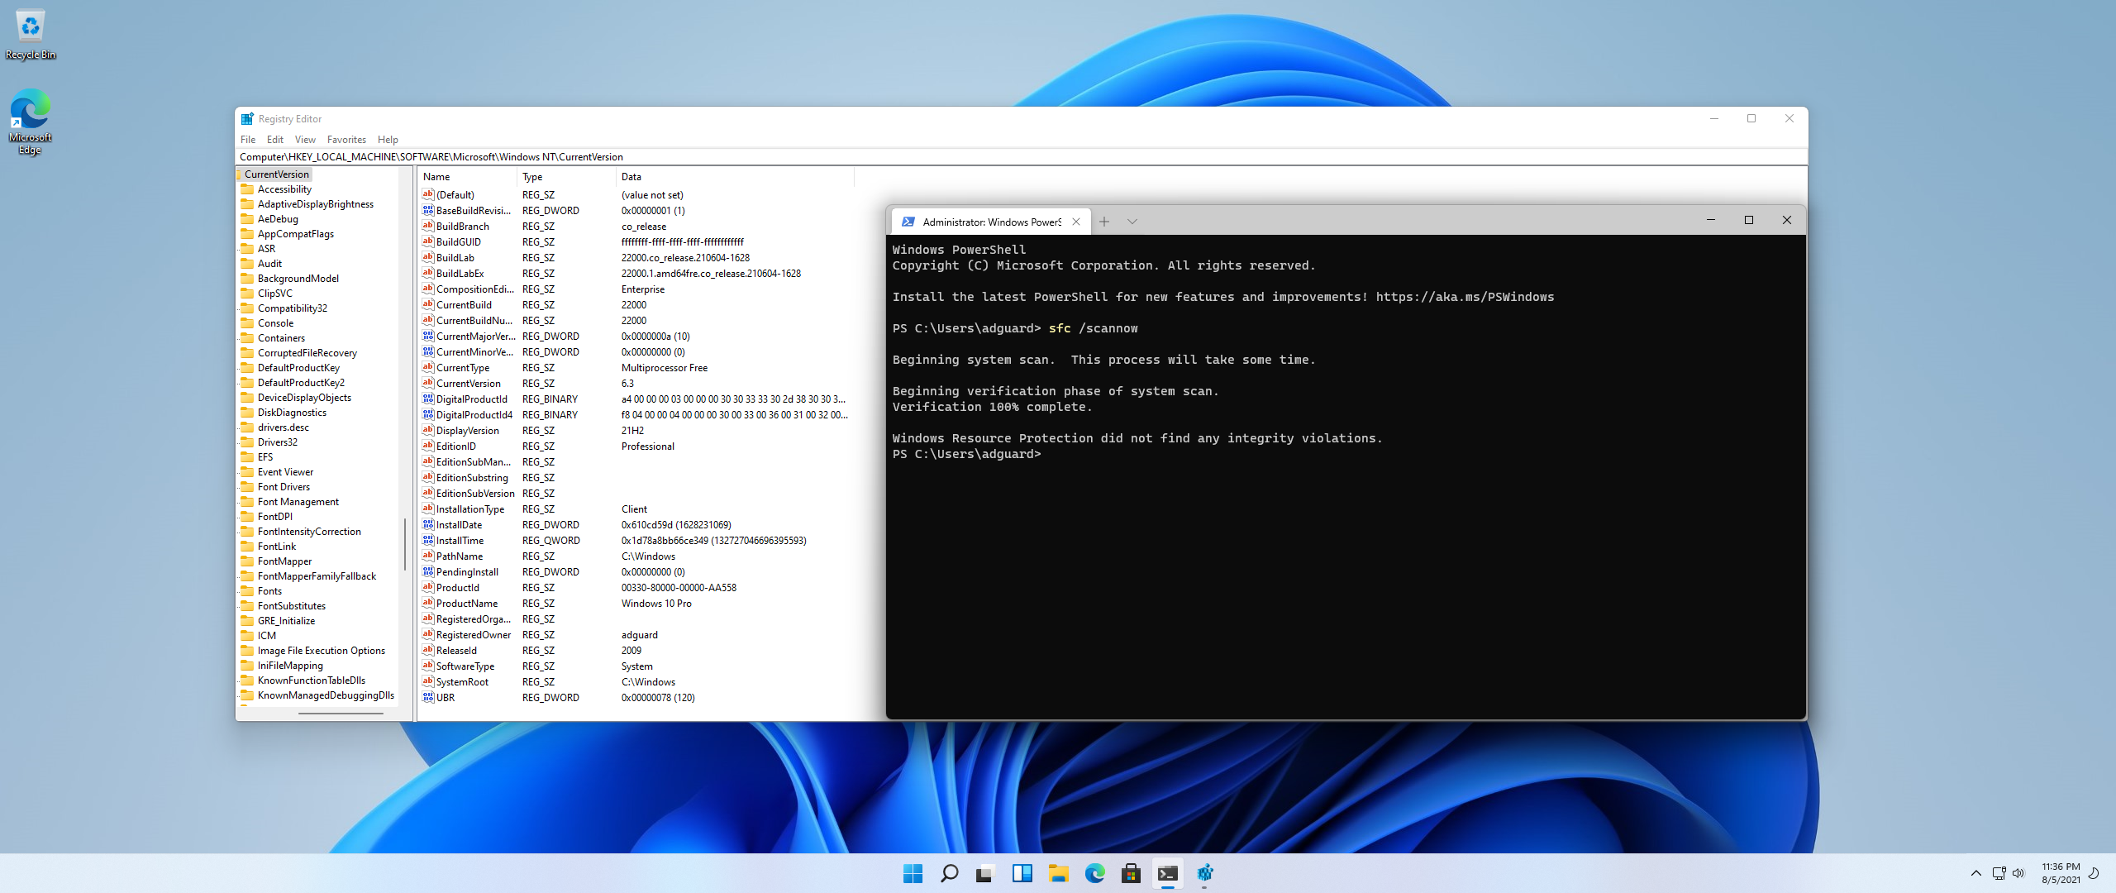Open the Edit menu in Registry Editor
This screenshot has width=2116, height=893.
[275, 140]
